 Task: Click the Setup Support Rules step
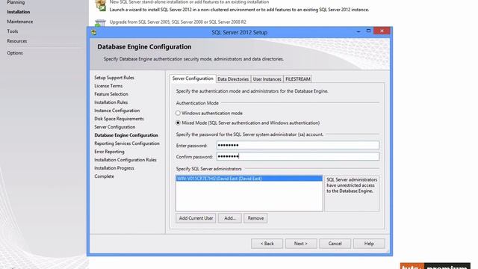114,78
